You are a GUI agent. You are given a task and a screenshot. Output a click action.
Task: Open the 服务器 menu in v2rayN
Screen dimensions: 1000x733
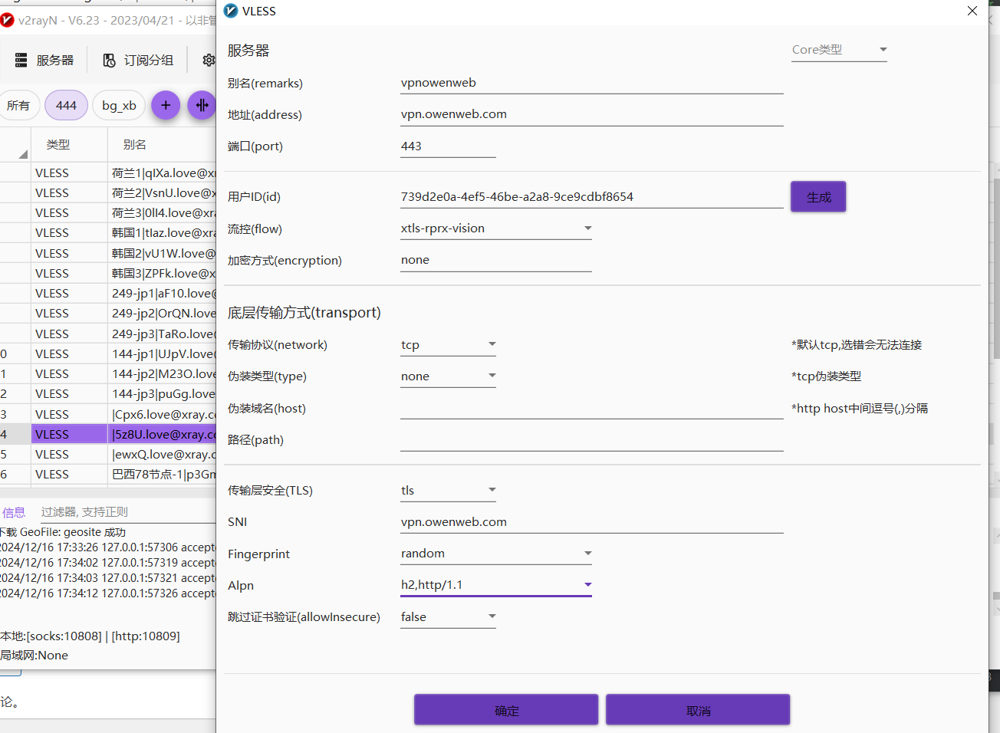tap(44, 60)
